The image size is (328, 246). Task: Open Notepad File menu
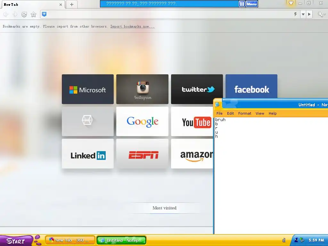[x=219, y=113]
